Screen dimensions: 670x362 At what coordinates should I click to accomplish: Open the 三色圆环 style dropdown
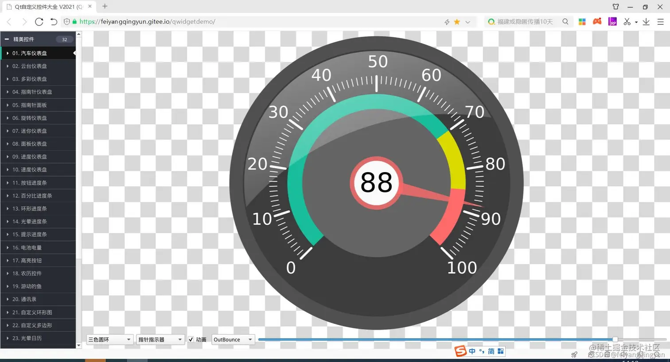[x=109, y=340]
